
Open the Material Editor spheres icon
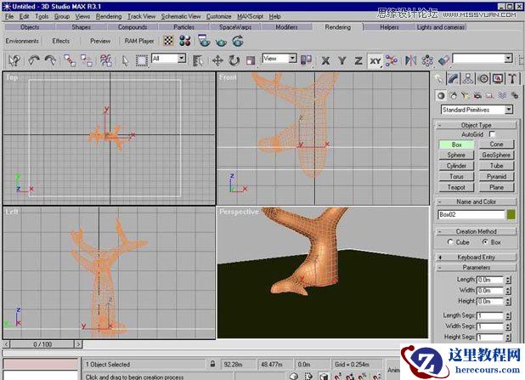185,41
